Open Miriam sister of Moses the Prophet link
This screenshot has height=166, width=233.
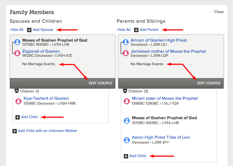click(165, 98)
